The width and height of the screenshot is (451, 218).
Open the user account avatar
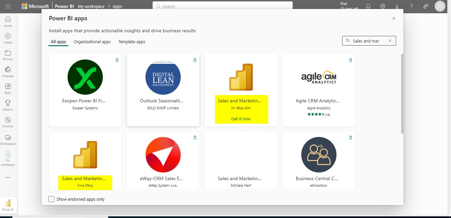pyautogui.click(x=440, y=6)
